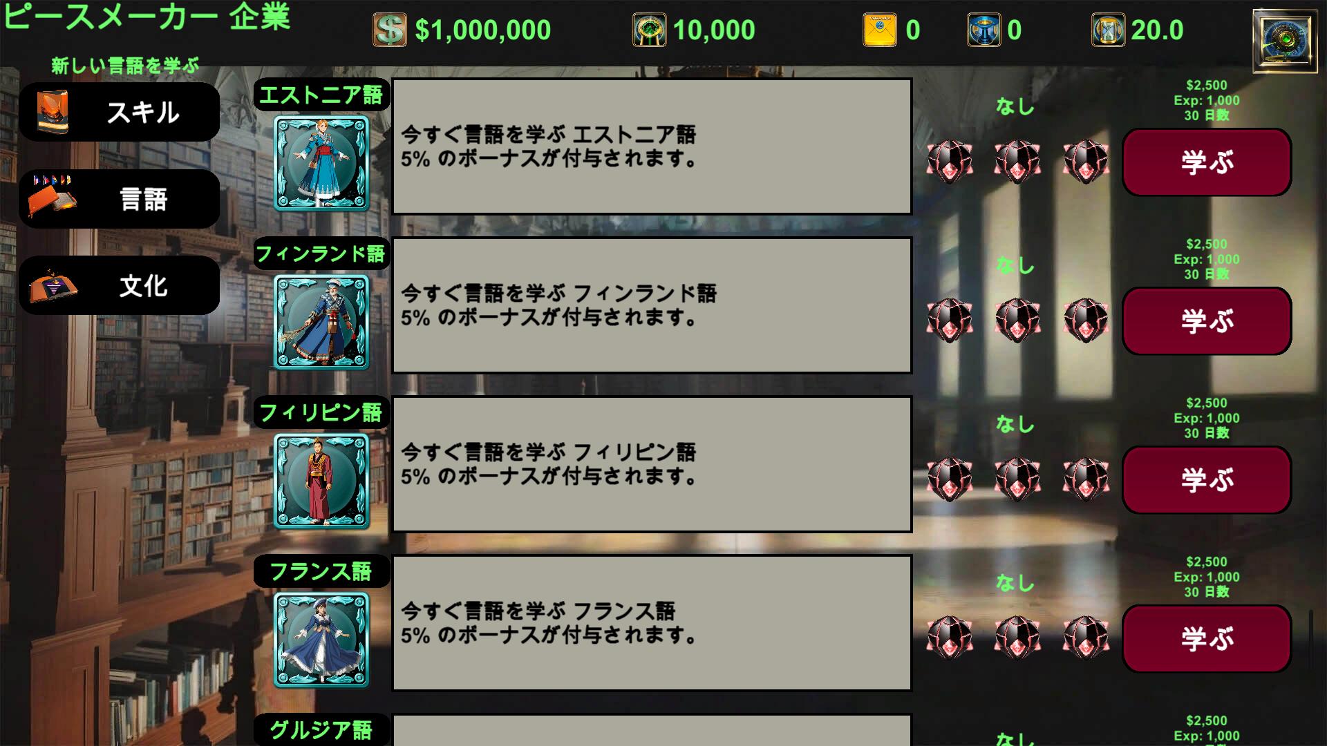Learn Finnish with the 学ぶ button
Image resolution: width=1327 pixels, height=746 pixels.
click(1207, 321)
